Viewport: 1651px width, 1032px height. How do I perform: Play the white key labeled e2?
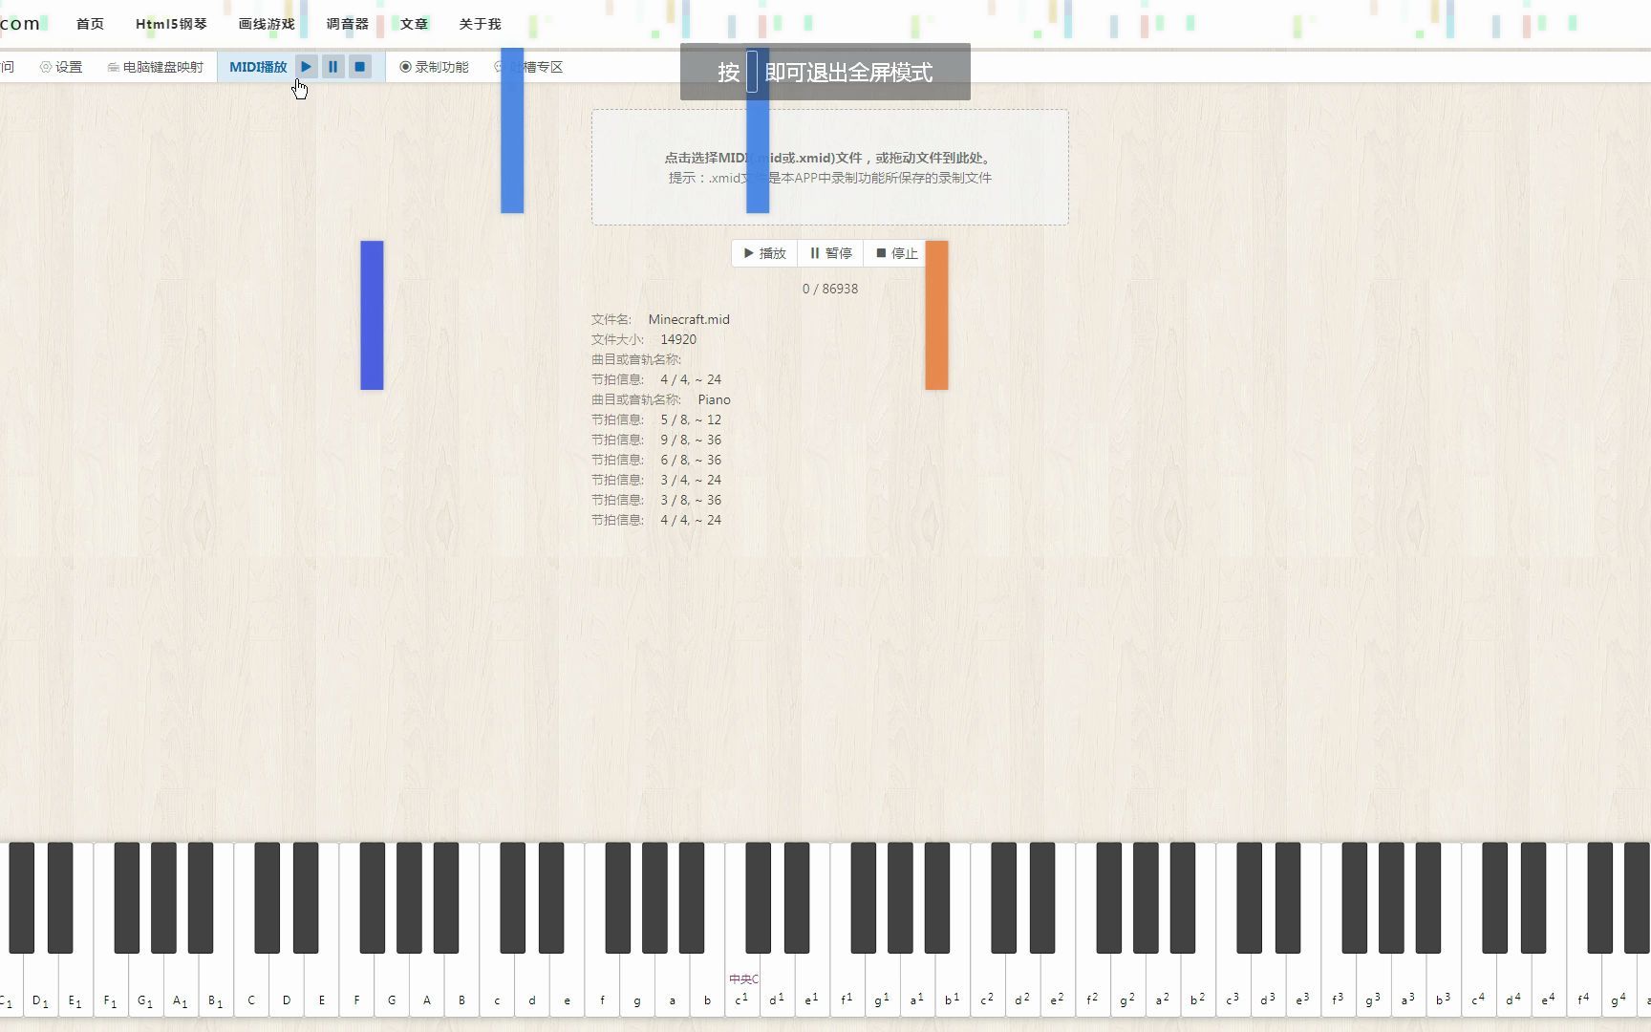point(1058,984)
